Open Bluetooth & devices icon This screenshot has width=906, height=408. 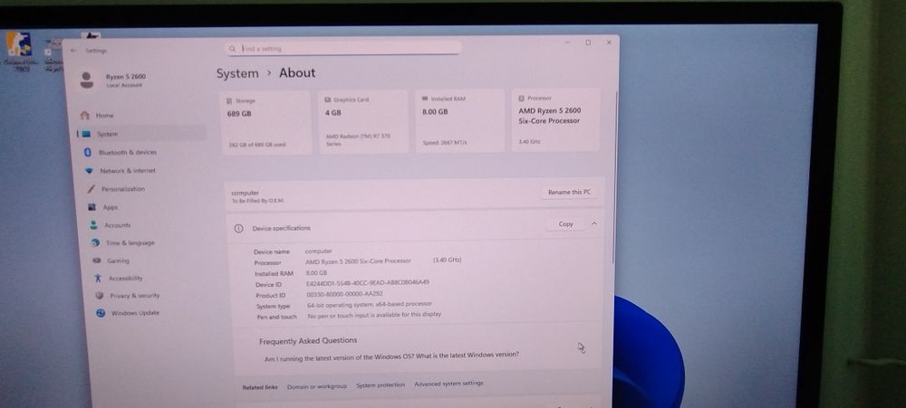pos(88,152)
